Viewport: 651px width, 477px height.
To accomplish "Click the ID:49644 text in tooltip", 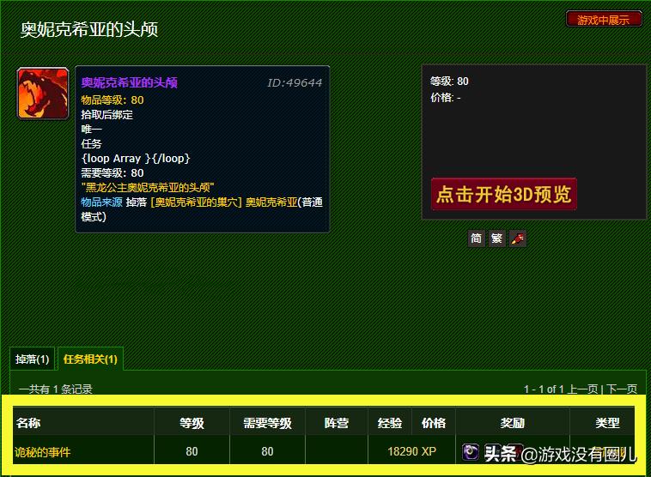I will click(295, 83).
